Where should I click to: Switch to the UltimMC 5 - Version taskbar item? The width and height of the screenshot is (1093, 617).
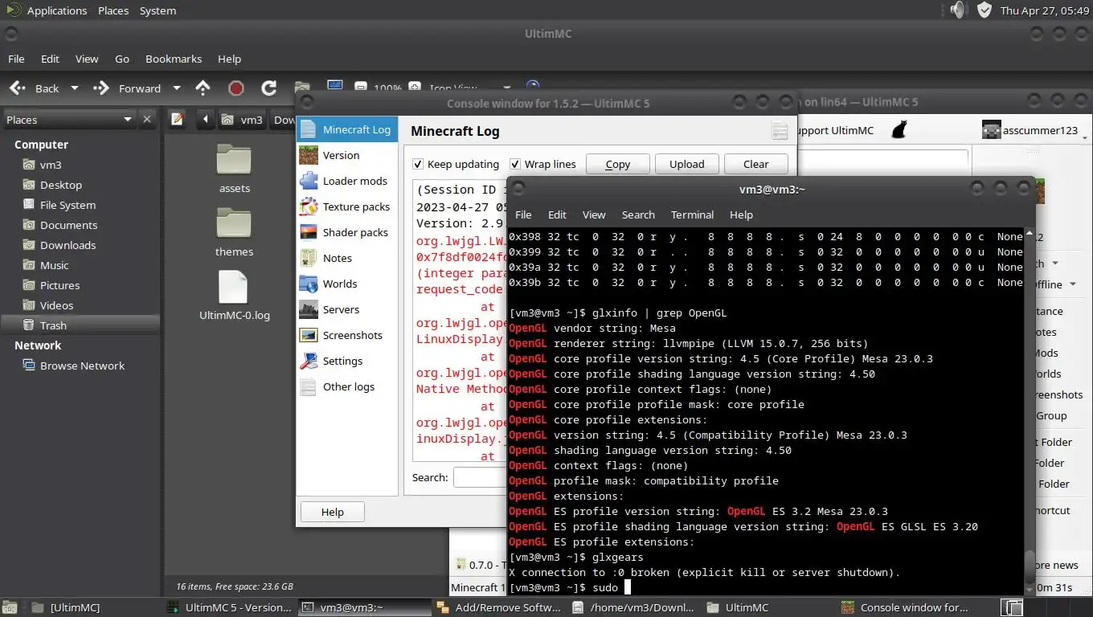click(228, 607)
